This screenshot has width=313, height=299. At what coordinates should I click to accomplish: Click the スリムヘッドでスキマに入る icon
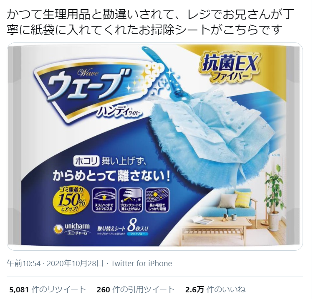point(104,200)
